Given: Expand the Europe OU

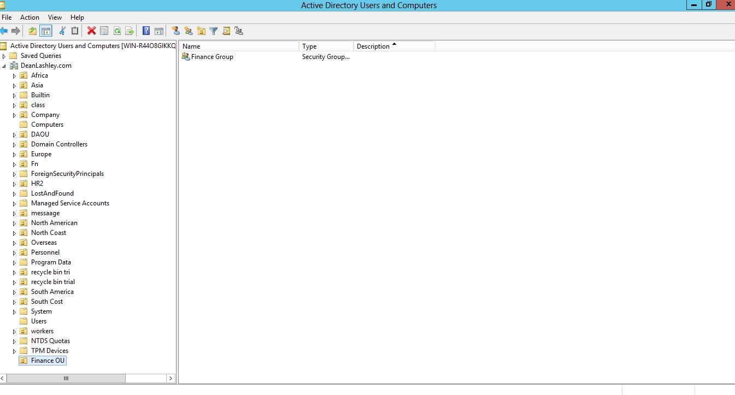Looking at the screenshot, I should (x=15, y=154).
